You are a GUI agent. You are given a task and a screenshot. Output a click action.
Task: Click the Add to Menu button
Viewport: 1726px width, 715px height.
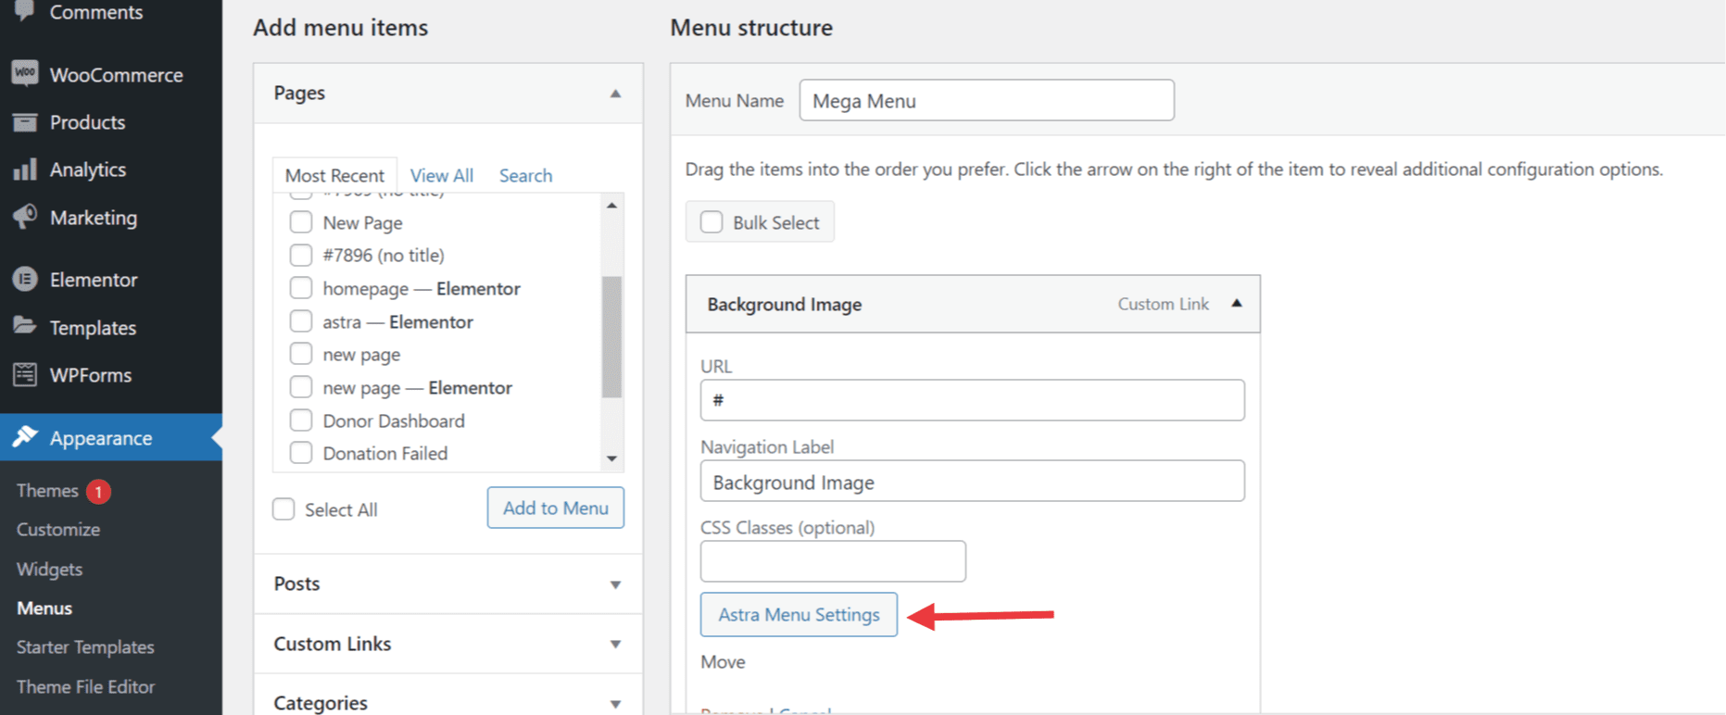556,508
